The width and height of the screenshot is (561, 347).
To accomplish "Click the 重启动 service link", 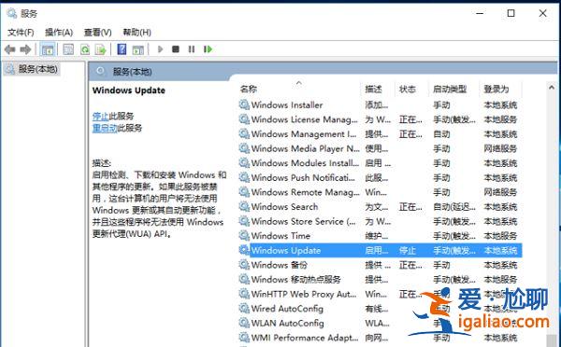I will [105, 128].
